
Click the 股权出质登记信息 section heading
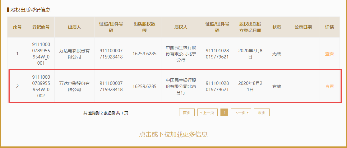30,10
